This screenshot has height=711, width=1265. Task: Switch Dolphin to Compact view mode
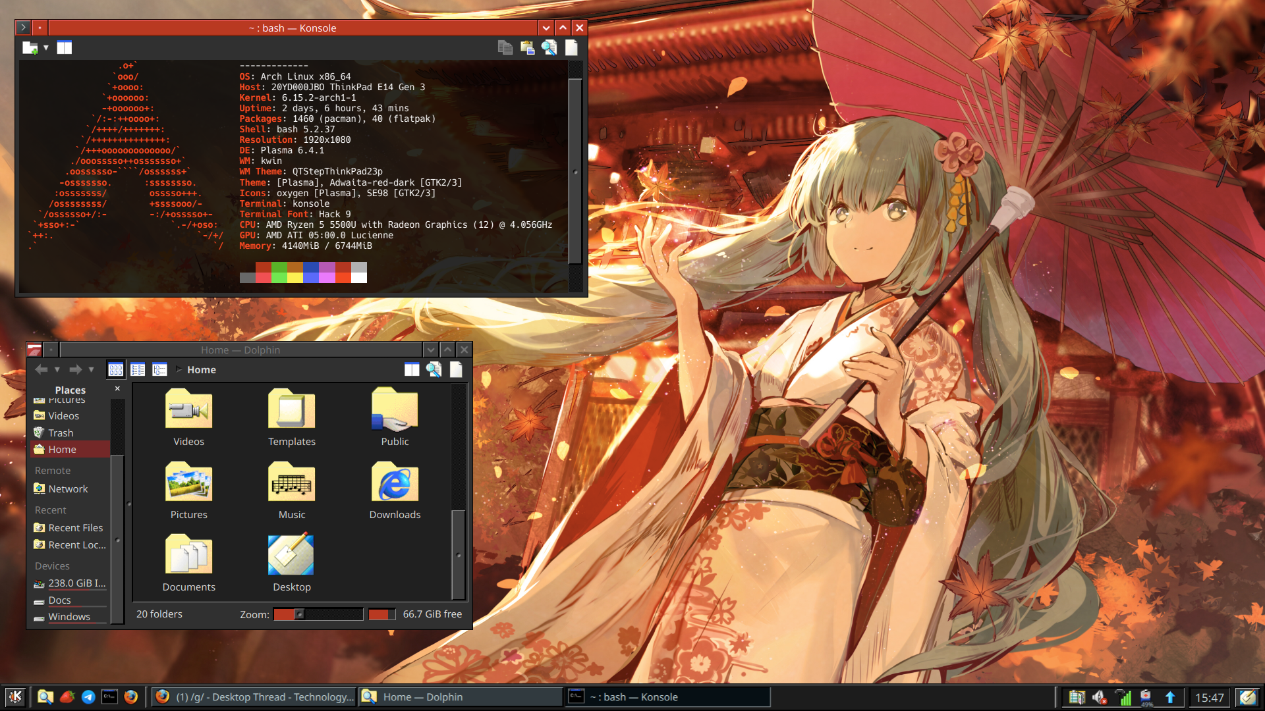138,369
